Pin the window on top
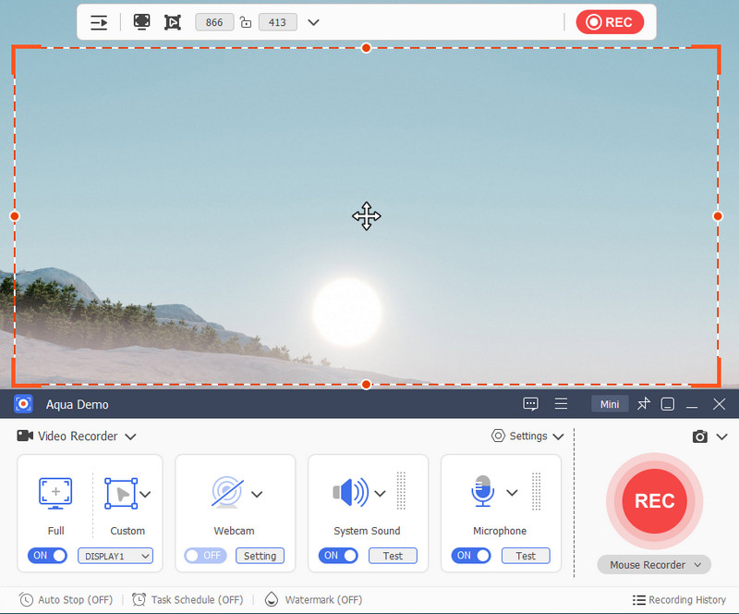The image size is (739, 614). tap(643, 404)
